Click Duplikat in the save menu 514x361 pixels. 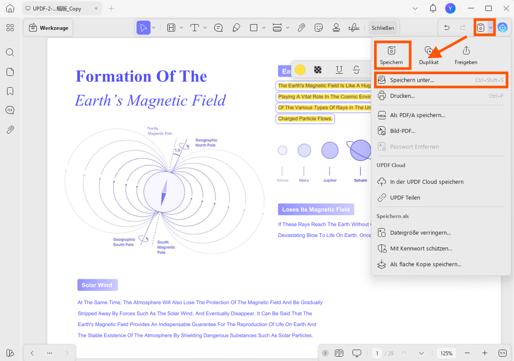pyautogui.click(x=429, y=55)
